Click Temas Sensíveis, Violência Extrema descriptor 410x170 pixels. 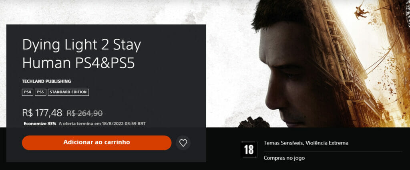click(x=306, y=143)
